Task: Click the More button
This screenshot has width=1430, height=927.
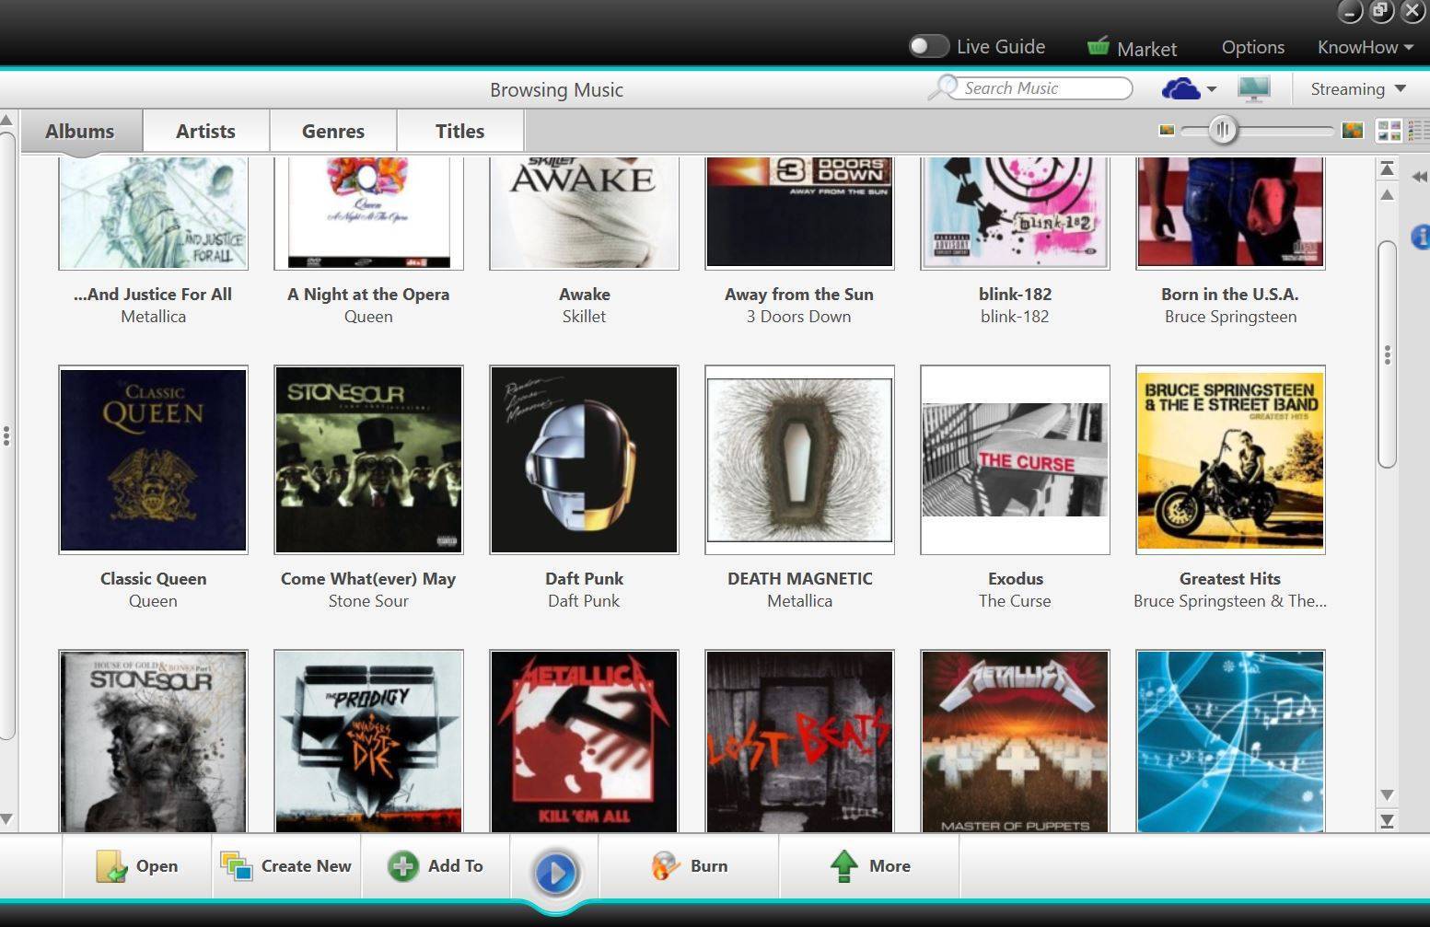Action: pos(869,866)
